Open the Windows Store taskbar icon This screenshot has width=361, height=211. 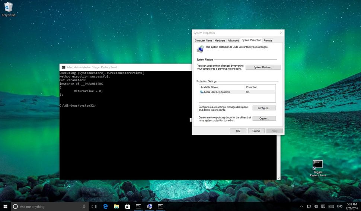point(127,207)
